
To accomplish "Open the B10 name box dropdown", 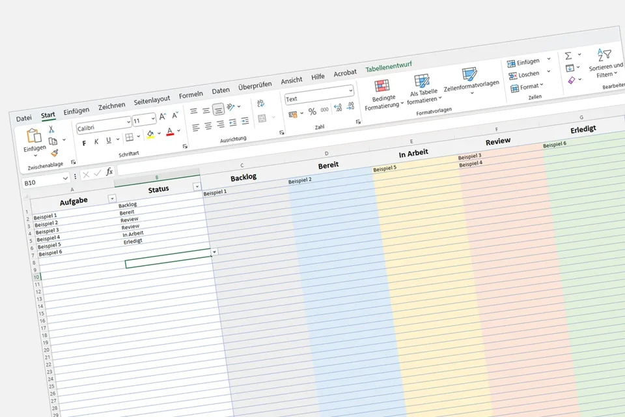I will (x=65, y=179).
